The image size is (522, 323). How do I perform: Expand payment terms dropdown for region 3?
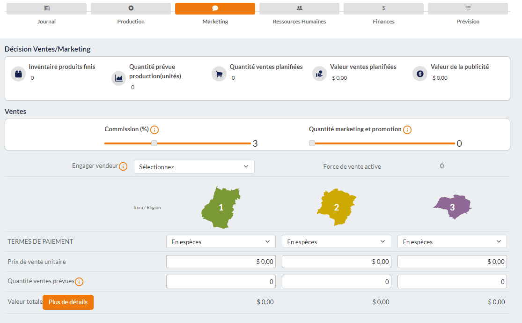452,242
